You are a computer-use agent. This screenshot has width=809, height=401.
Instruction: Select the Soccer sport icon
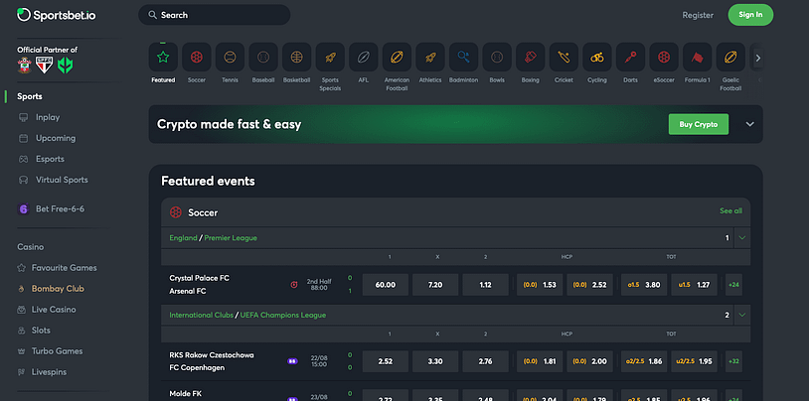click(197, 58)
